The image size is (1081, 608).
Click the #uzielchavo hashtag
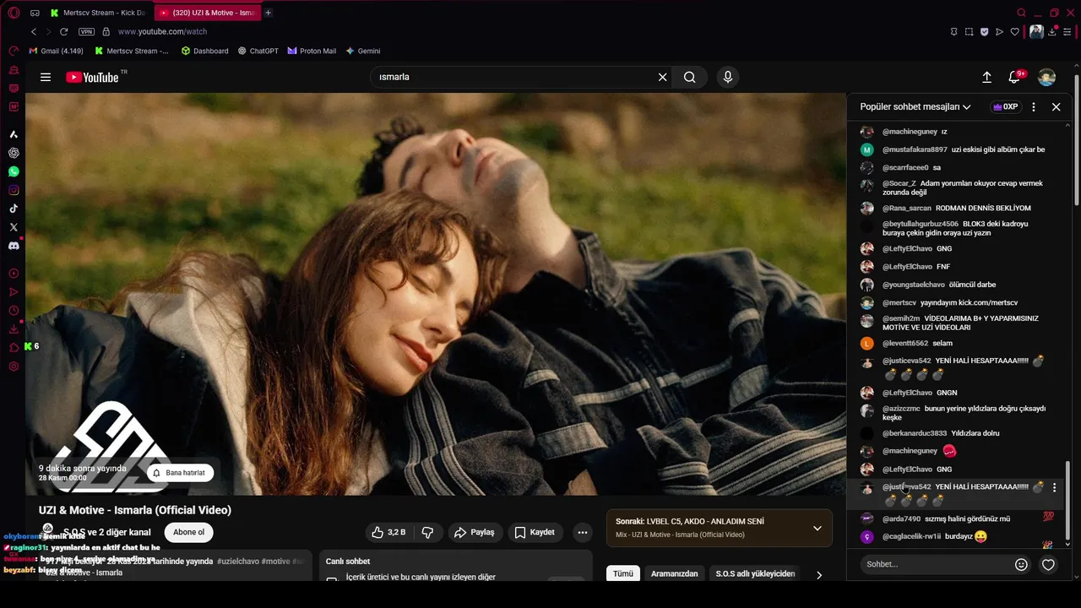tap(238, 562)
